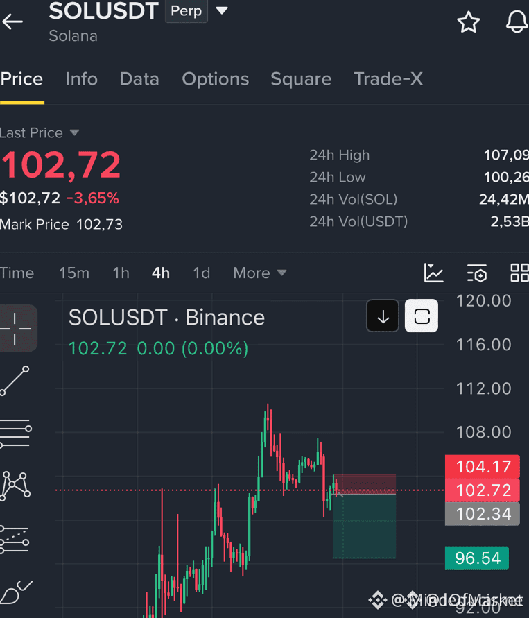Expand the SOLUSDT Perp pair dropdown
Viewport: 529px width, 618px height.
point(222,10)
